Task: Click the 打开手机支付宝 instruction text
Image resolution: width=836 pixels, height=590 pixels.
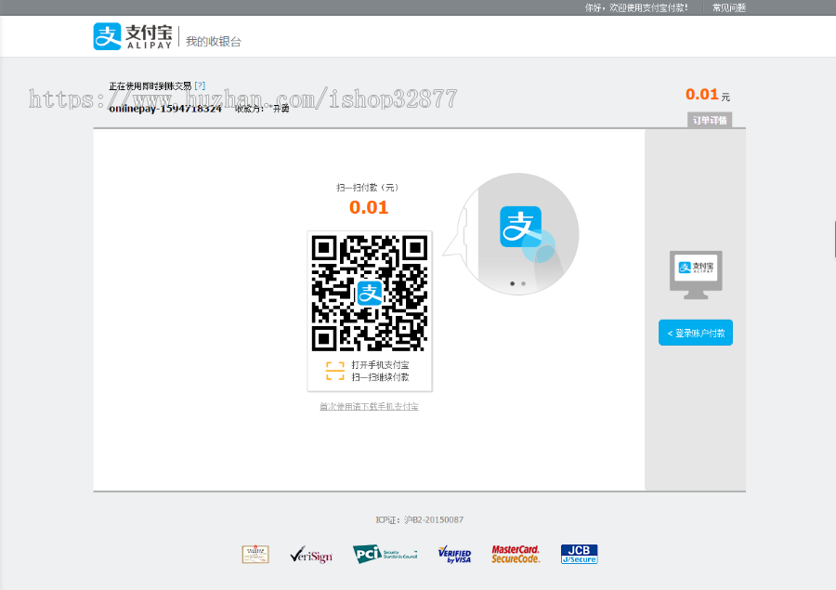Action: [380, 365]
